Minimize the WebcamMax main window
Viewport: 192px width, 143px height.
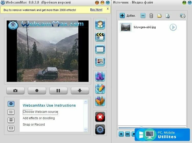point(102,3)
